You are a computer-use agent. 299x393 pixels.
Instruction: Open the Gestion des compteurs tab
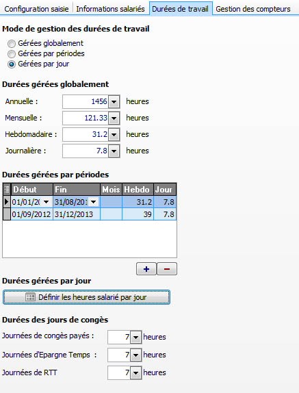[x=253, y=9]
